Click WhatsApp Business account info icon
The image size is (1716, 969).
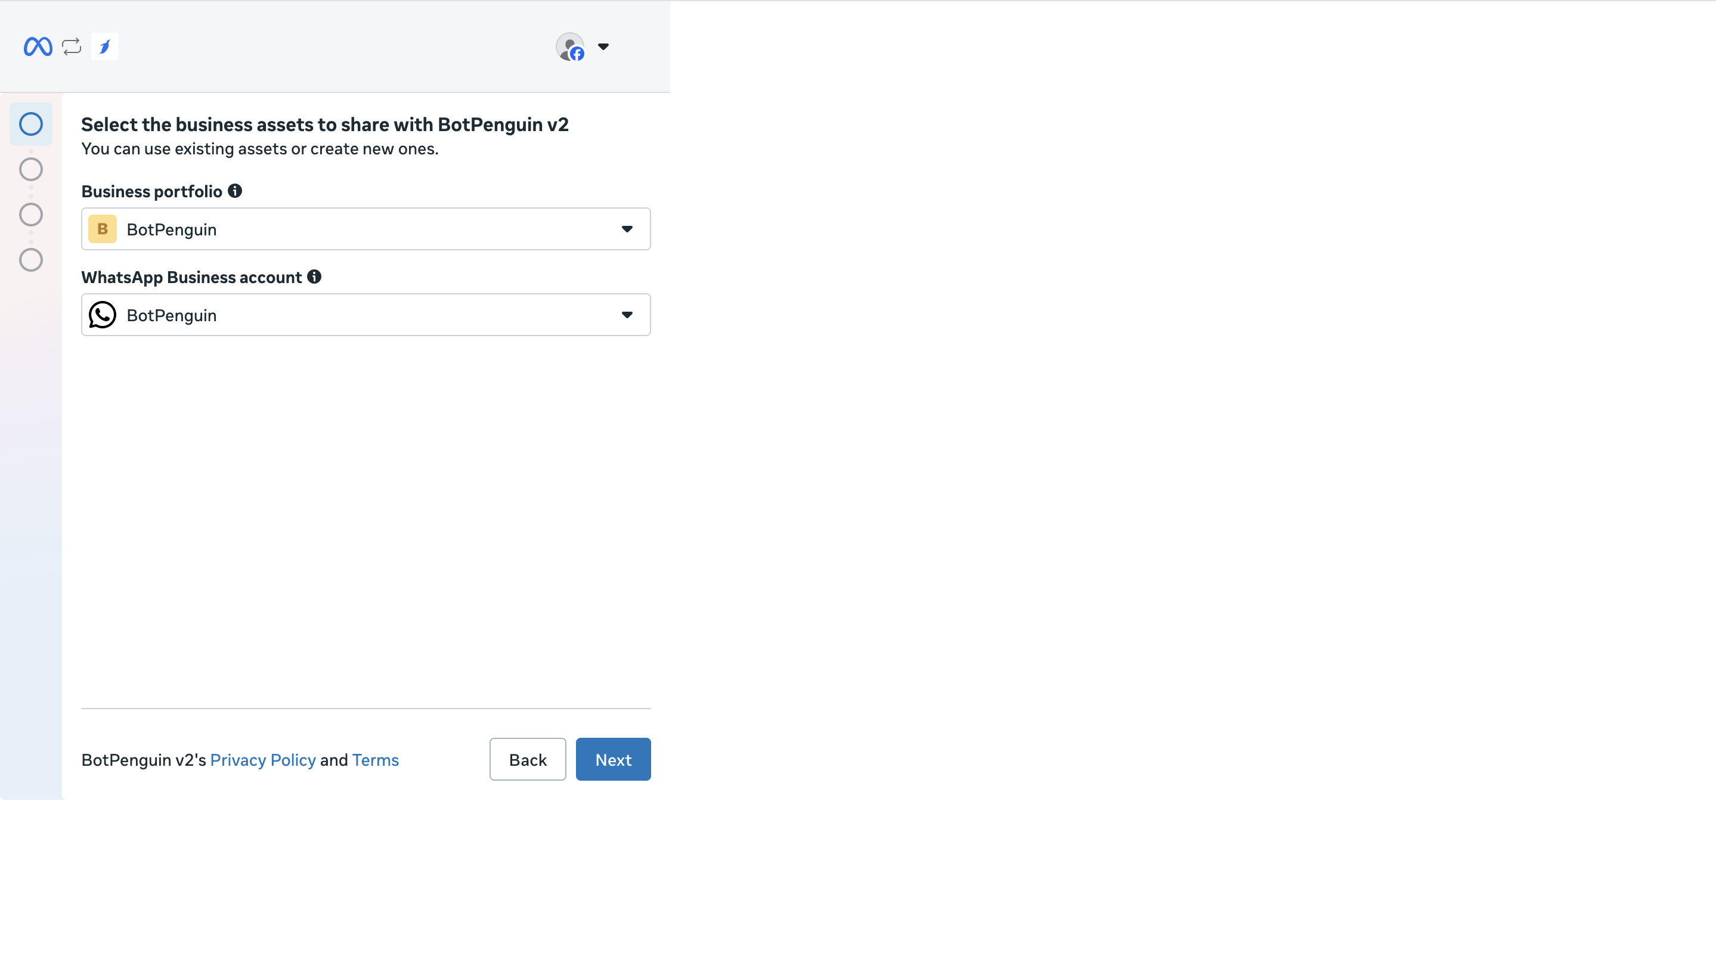click(314, 277)
